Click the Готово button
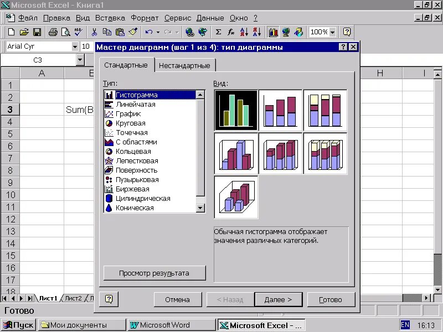Viewport: 443px width, 332px height. pos(331,299)
